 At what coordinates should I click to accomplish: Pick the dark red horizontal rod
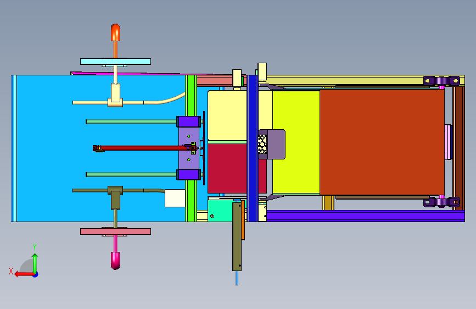[143, 148]
